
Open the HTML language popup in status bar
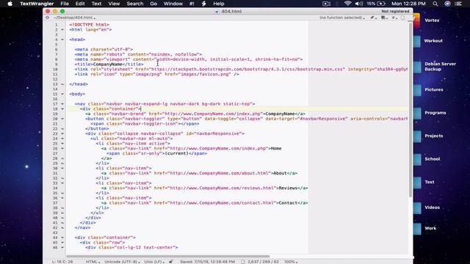coord(93,262)
